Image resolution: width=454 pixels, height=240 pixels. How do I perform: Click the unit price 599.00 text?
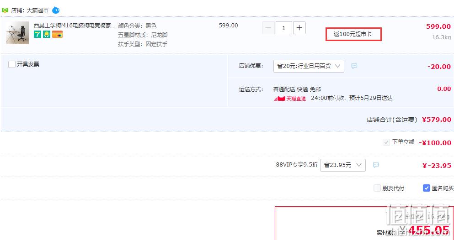(x=229, y=26)
